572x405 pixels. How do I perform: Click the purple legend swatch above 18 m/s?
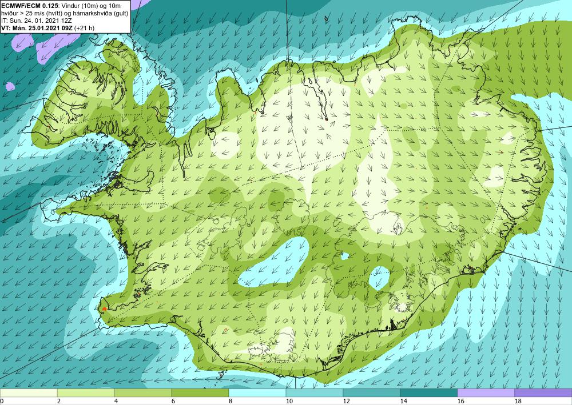pos(543,393)
